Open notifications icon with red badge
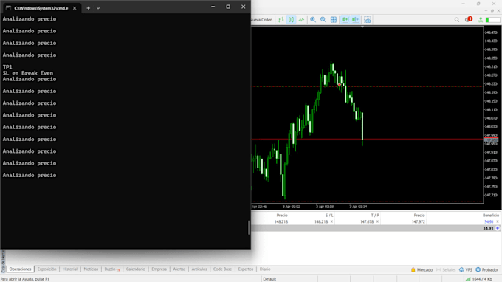 coord(468,19)
